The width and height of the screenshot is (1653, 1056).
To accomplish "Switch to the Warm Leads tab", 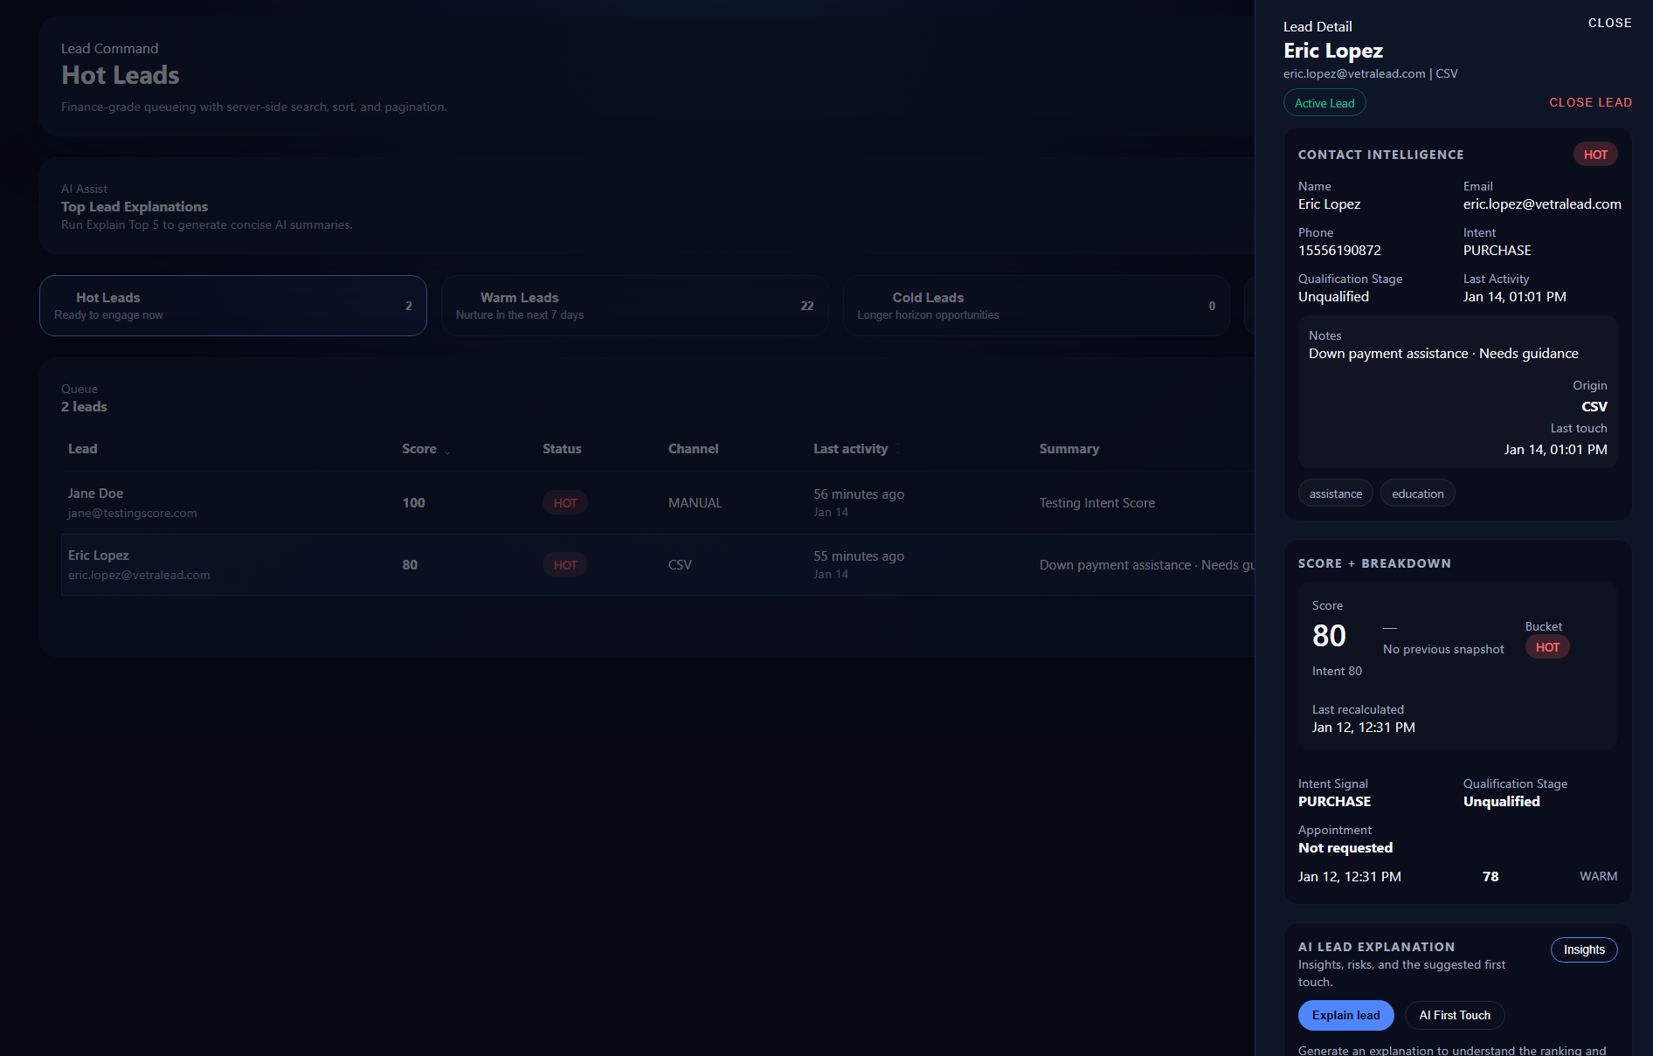I will (634, 306).
